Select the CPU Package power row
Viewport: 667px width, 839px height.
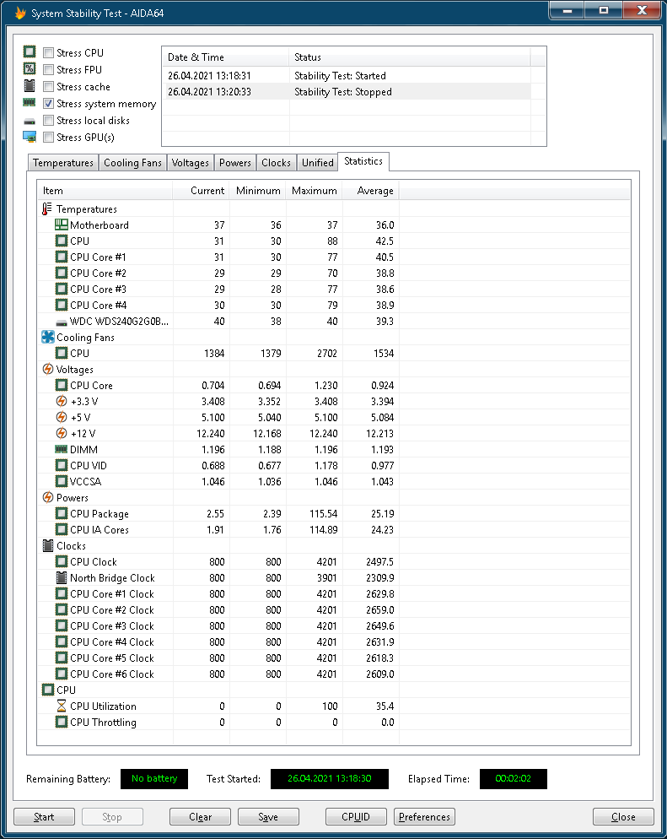[100, 514]
